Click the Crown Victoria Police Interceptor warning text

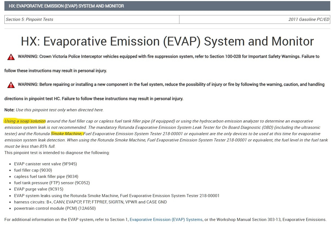pyautogui.click(x=168, y=56)
